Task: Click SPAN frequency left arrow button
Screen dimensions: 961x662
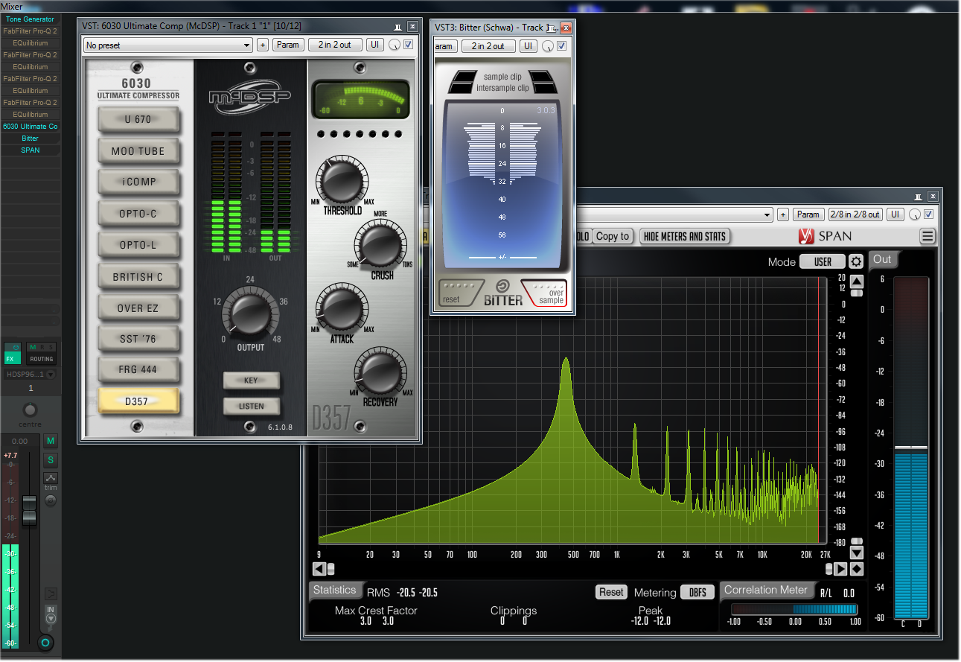Action: [319, 569]
